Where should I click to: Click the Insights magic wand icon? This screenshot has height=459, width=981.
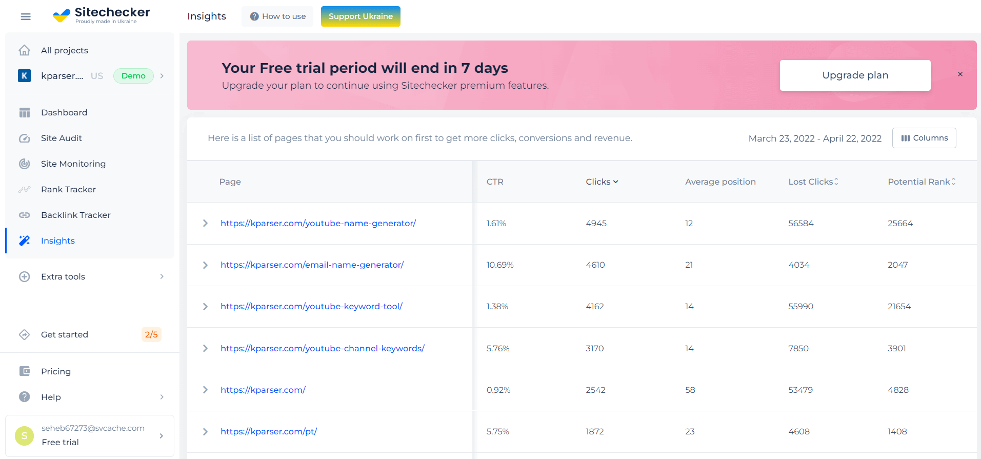coord(25,241)
